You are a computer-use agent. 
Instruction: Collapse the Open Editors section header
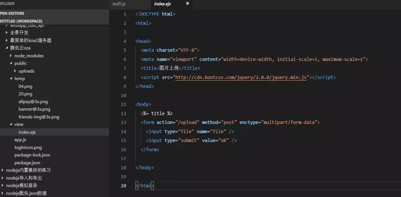pyautogui.click(x=55, y=13)
